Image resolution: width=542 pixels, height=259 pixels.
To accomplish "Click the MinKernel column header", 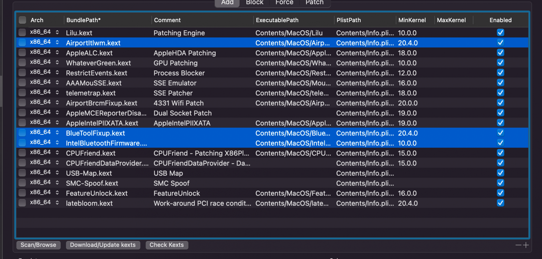I will [412, 20].
